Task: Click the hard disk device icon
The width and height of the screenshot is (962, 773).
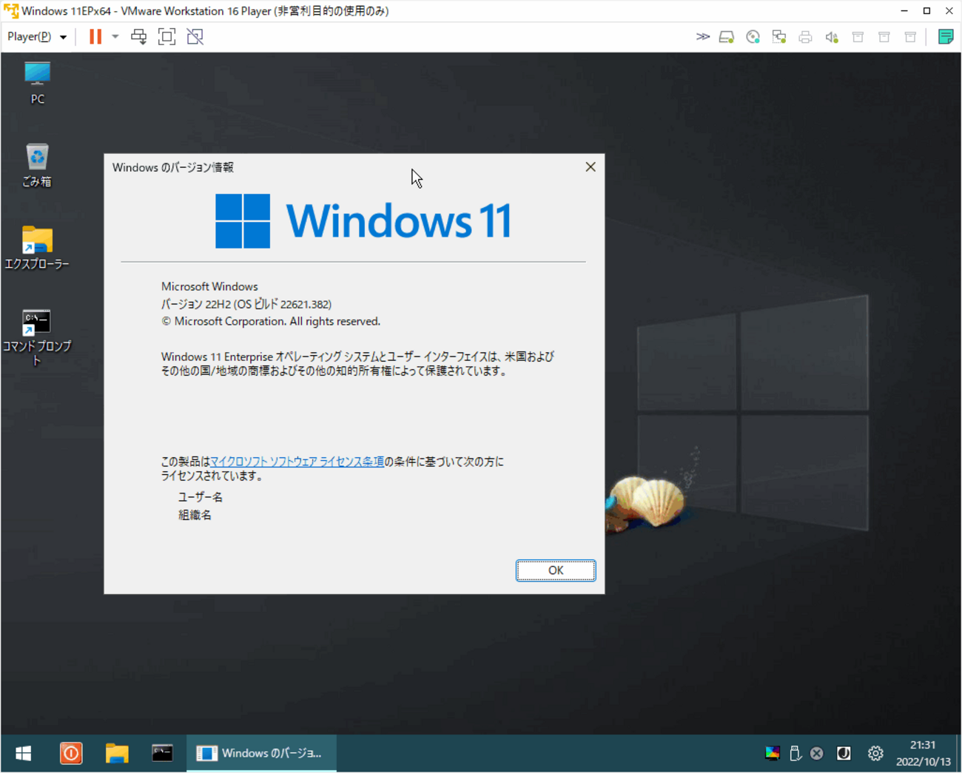Action: pyautogui.click(x=727, y=37)
